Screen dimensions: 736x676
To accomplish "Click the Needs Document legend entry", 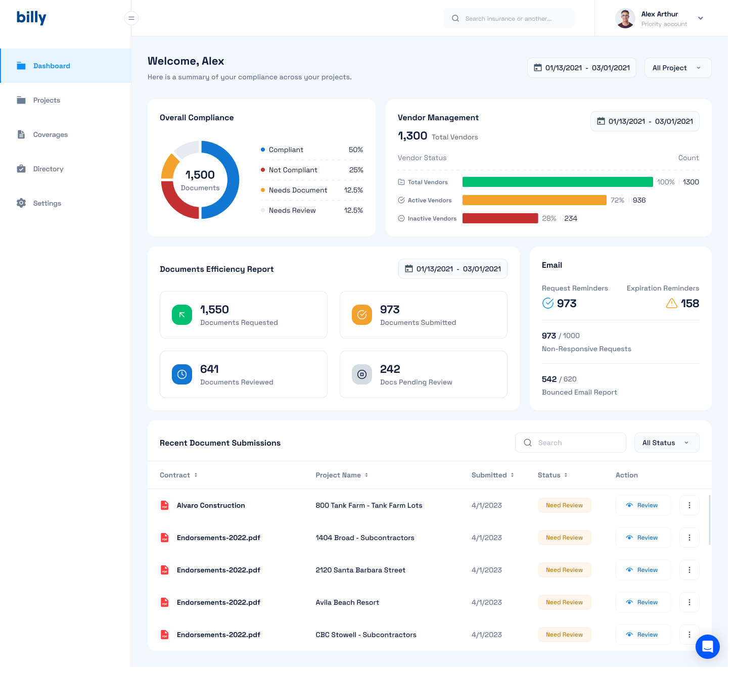I will (x=312, y=190).
